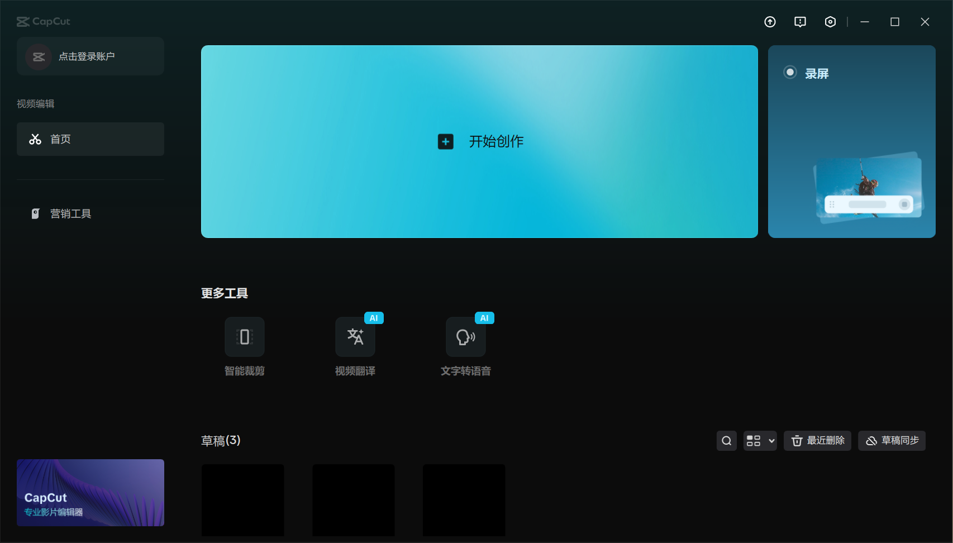Screen dimensions: 953x543
Task: Open the 文字转语音 text-to-speech tool
Action: tap(465, 337)
